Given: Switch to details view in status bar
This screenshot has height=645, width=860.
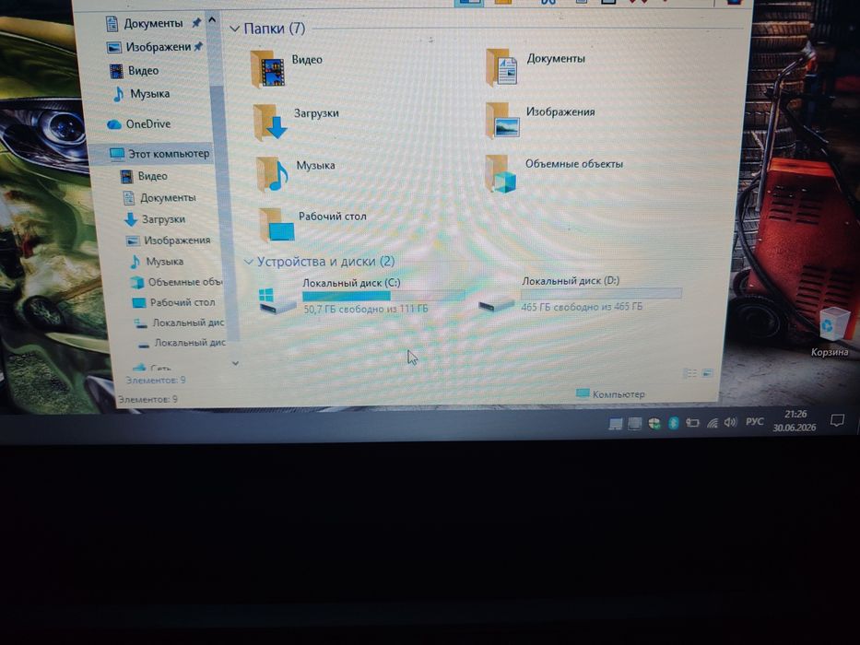Looking at the screenshot, I should (690, 373).
